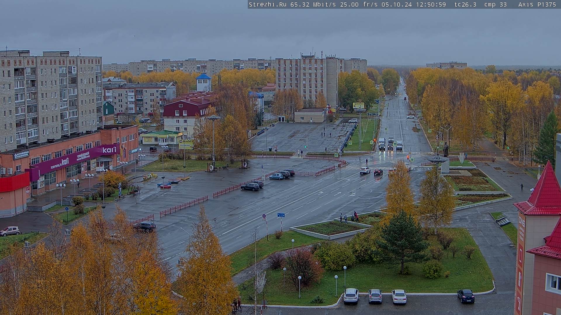Click the Strezhi.Ru overlay text
This screenshot has height=315, width=561.
click(x=267, y=4)
